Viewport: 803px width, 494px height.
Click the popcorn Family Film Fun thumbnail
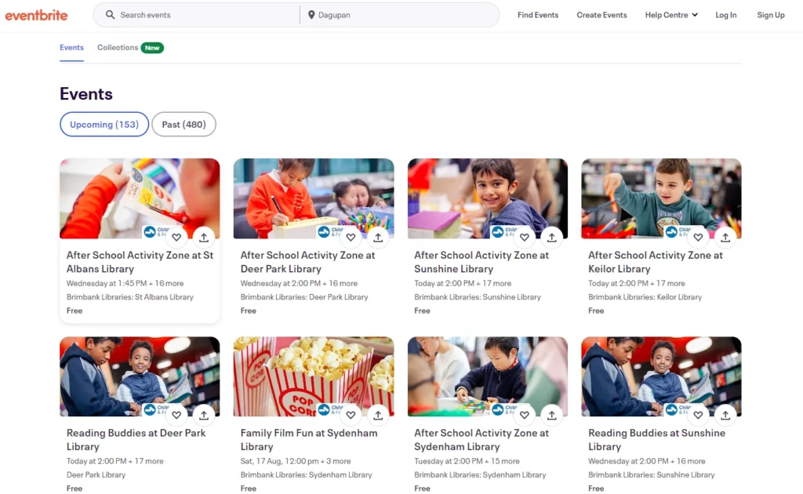point(314,376)
